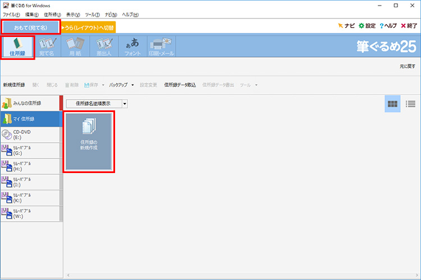Expand the 住所録名逆順表示 sort dropdown
Image resolution: width=421 pixels, height=280 pixels.
pos(125,104)
